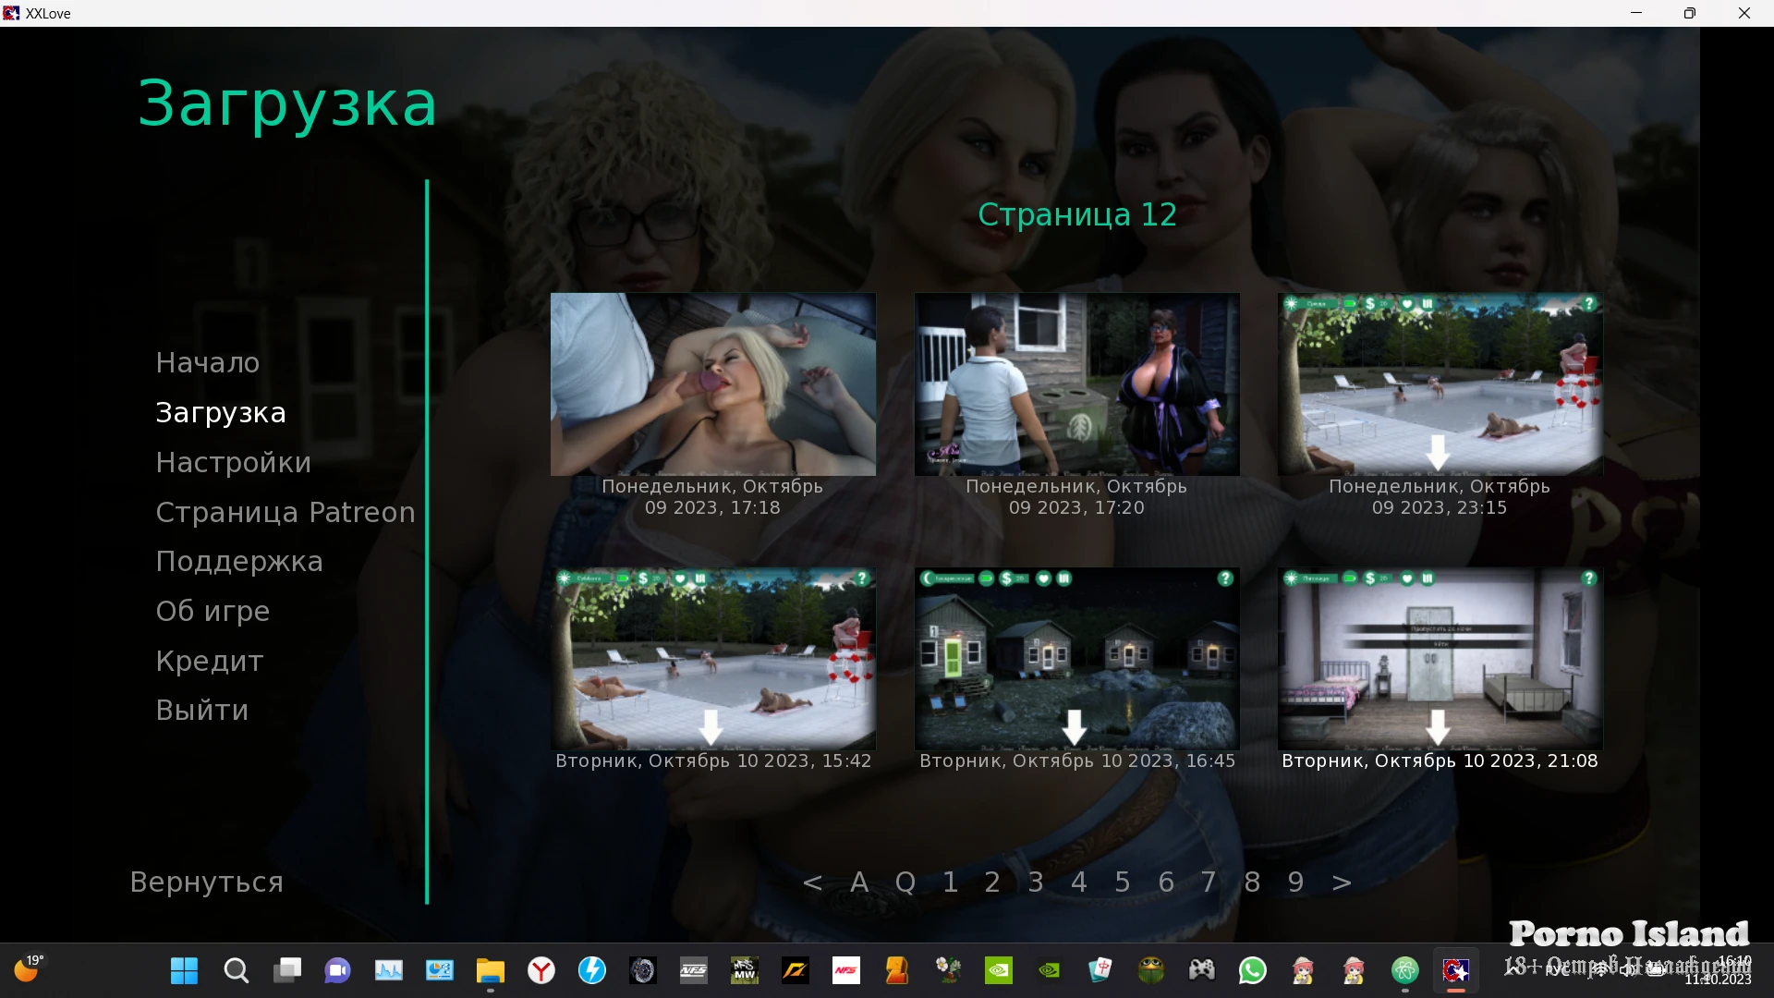Load save from Вторник 10 Октябрь 16:45
The width and height of the screenshot is (1774, 998).
pos(1076,659)
